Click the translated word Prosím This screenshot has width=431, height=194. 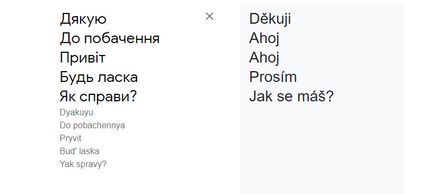pyautogui.click(x=273, y=77)
